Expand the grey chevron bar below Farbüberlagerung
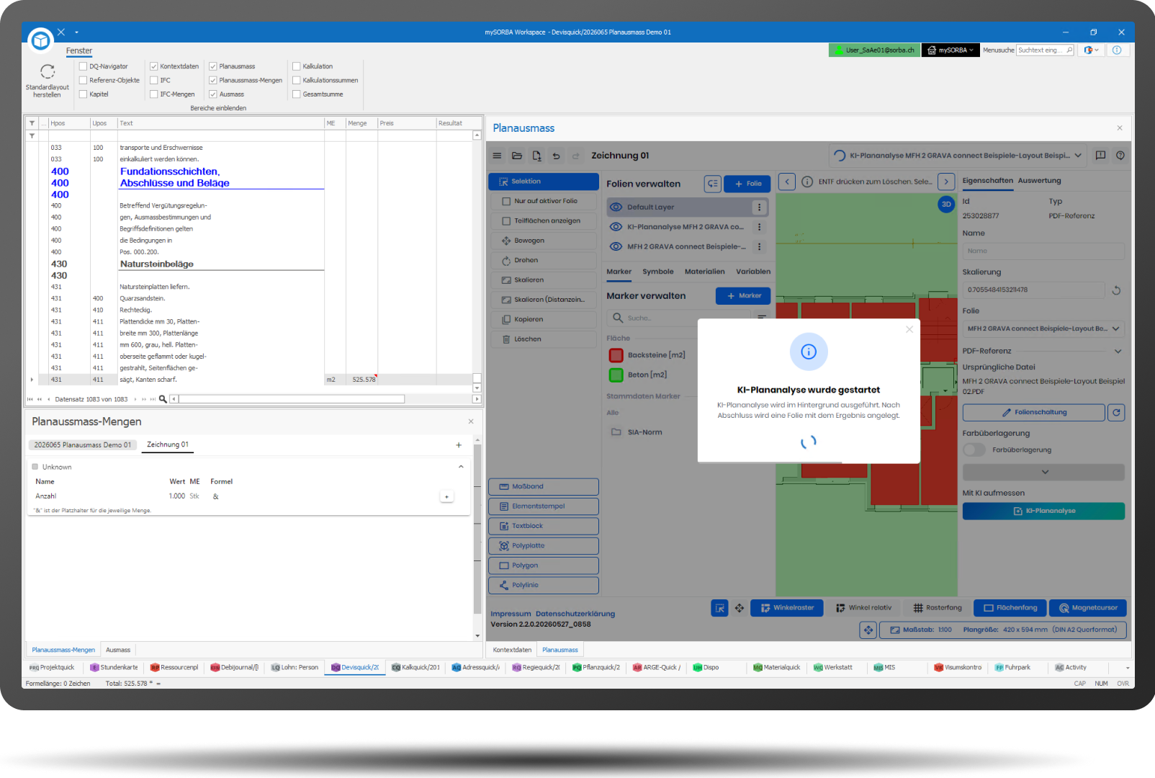 tap(1043, 473)
